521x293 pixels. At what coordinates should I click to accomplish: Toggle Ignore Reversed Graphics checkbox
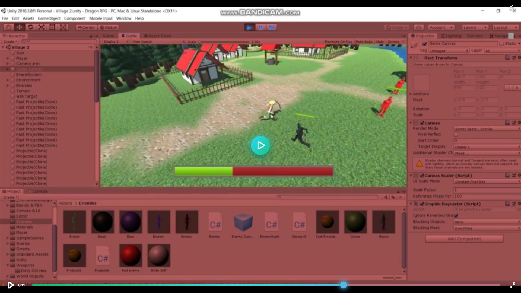(x=456, y=215)
